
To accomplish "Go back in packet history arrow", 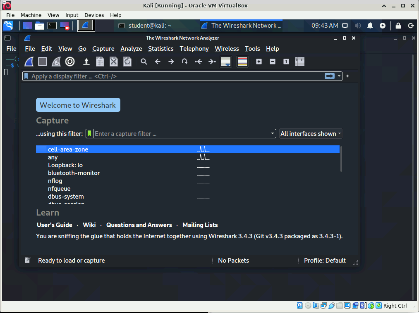I will [158, 62].
